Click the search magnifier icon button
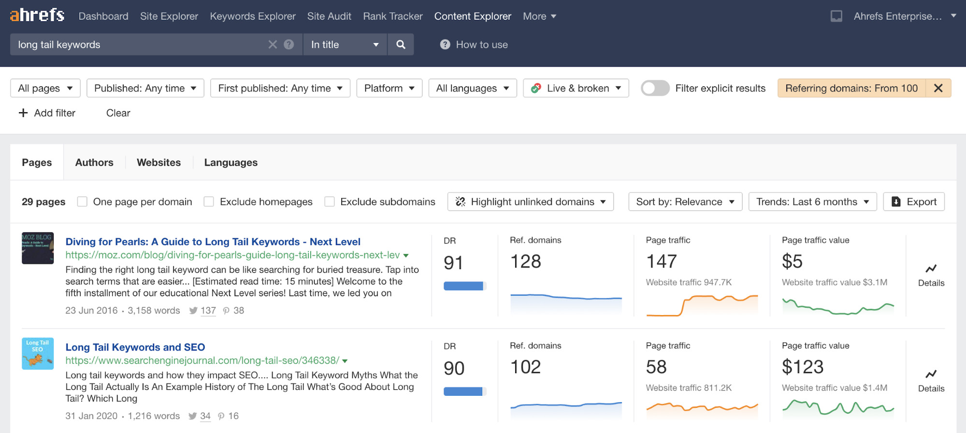966x433 pixels. tap(400, 44)
